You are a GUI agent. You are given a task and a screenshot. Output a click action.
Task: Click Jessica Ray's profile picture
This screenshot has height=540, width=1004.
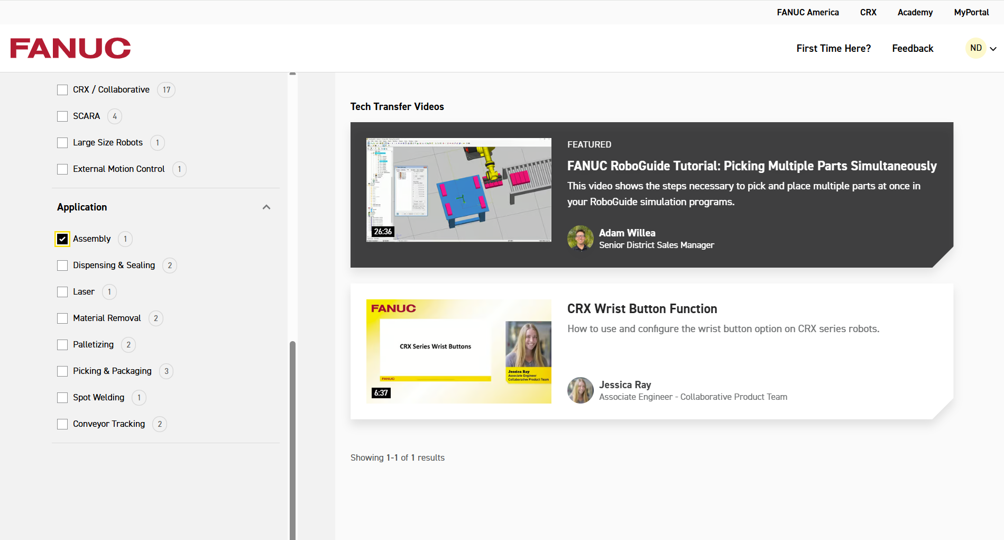[x=580, y=390]
